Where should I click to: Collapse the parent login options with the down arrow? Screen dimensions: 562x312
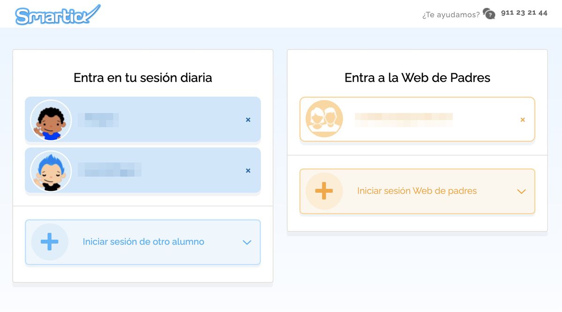(x=521, y=191)
